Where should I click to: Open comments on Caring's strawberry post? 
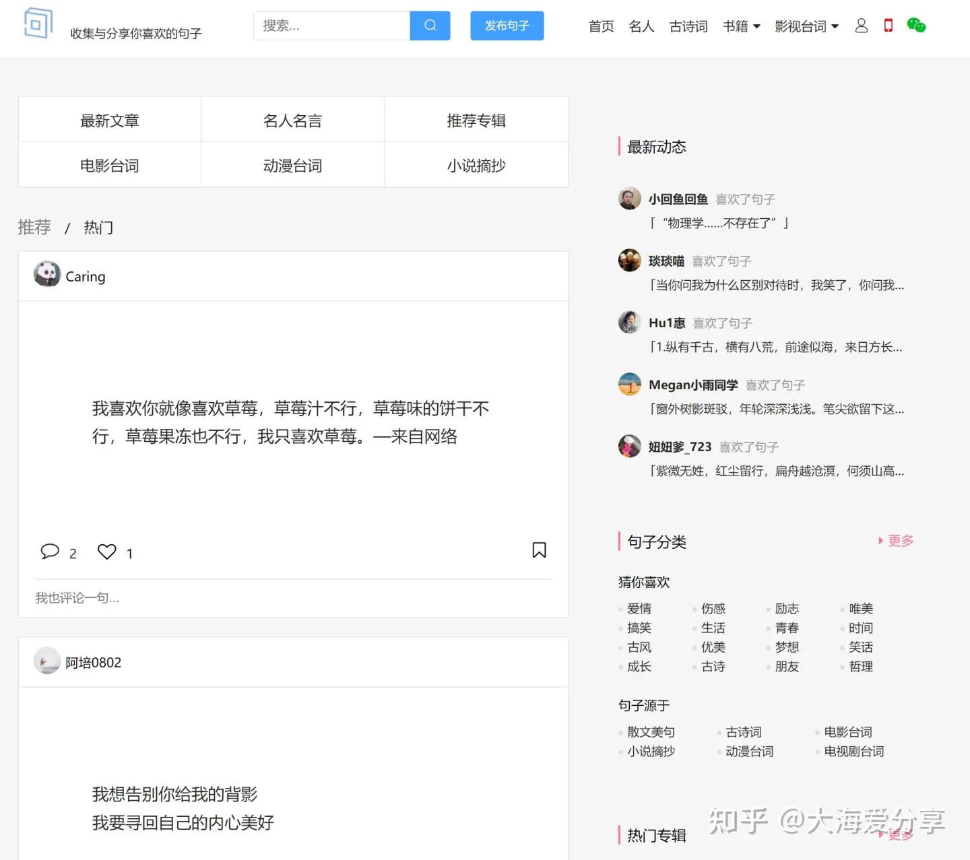coord(49,551)
